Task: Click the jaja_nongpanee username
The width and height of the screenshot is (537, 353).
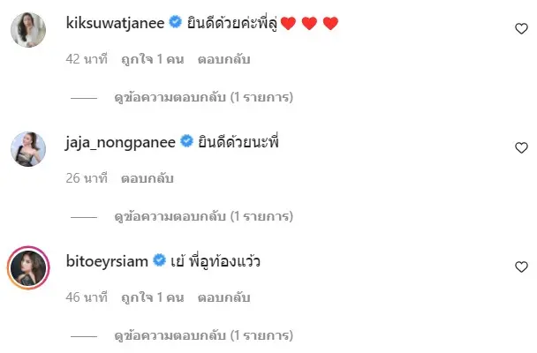Action: point(121,141)
